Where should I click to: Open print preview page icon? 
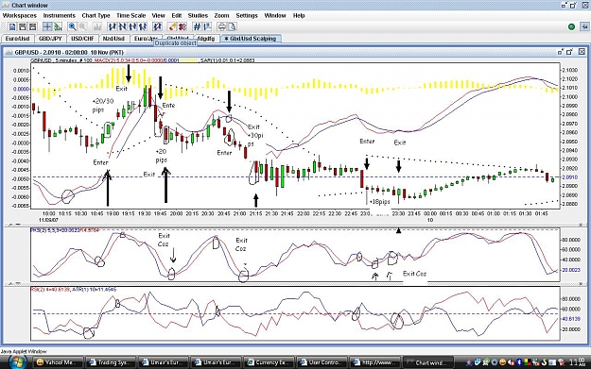pos(233,26)
